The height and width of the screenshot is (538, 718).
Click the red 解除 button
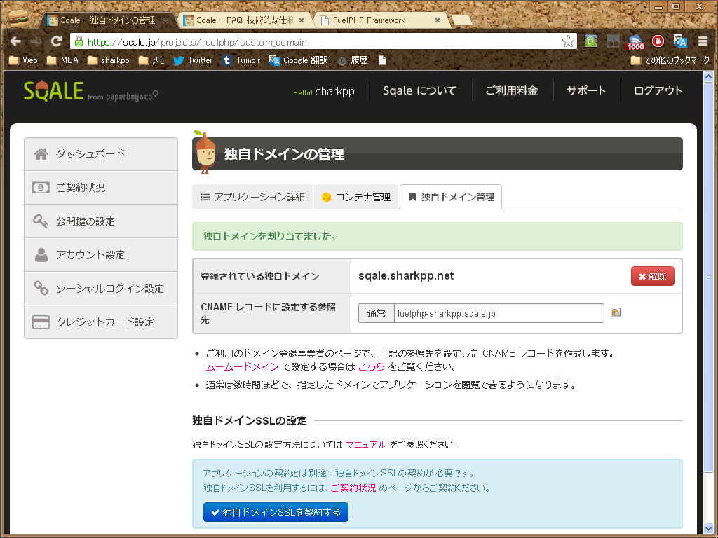653,276
